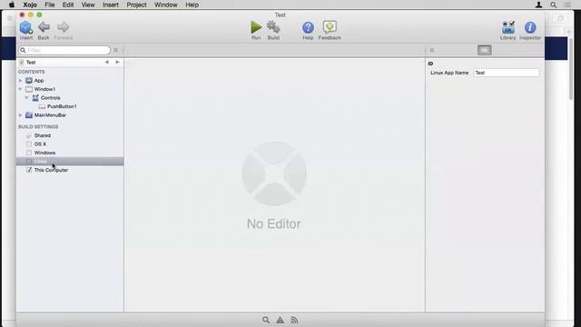Click the small icon next to the filter field

(115, 50)
